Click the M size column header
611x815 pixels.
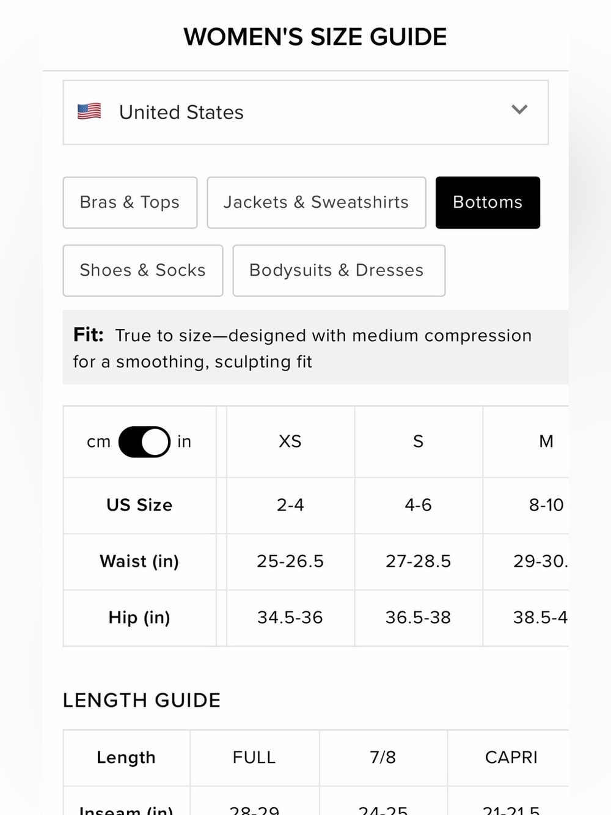[546, 441]
